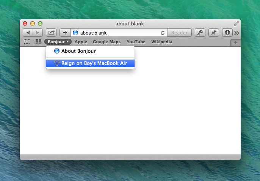This screenshot has height=181, width=260.
Task: Collapse the Bonjour bookmarks dropdown
Action: [x=58, y=42]
